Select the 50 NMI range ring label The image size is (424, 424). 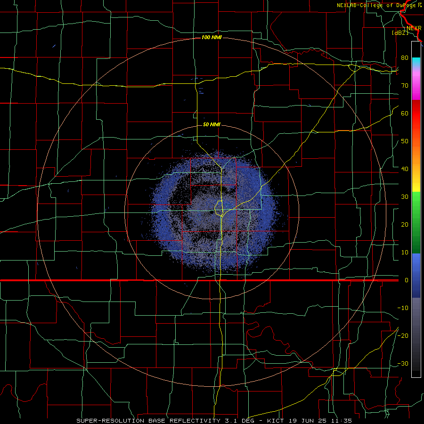pyautogui.click(x=212, y=125)
